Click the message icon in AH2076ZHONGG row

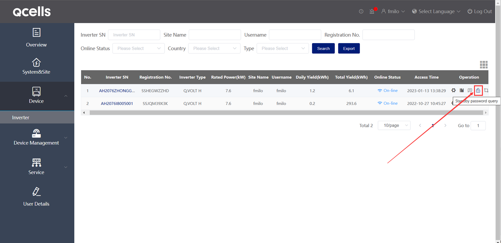point(470,90)
